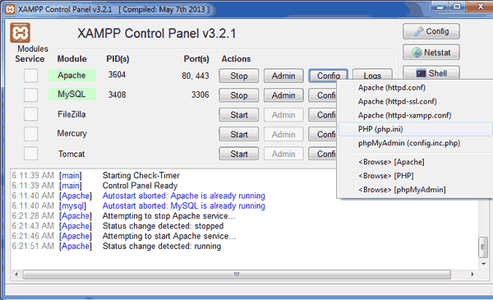Screen dimensions: 493x300
Task: Click Apache ports value 80, 443
Action: pyautogui.click(x=196, y=76)
